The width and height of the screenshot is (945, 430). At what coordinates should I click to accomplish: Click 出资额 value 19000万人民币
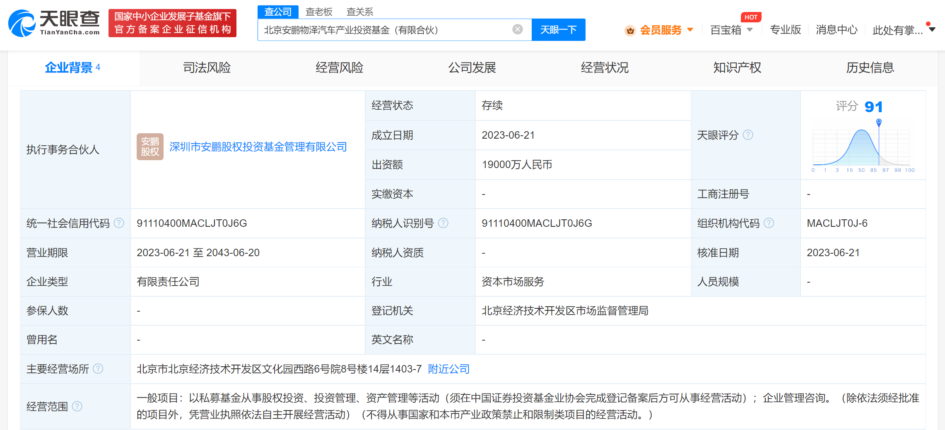(x=517, y=164)
